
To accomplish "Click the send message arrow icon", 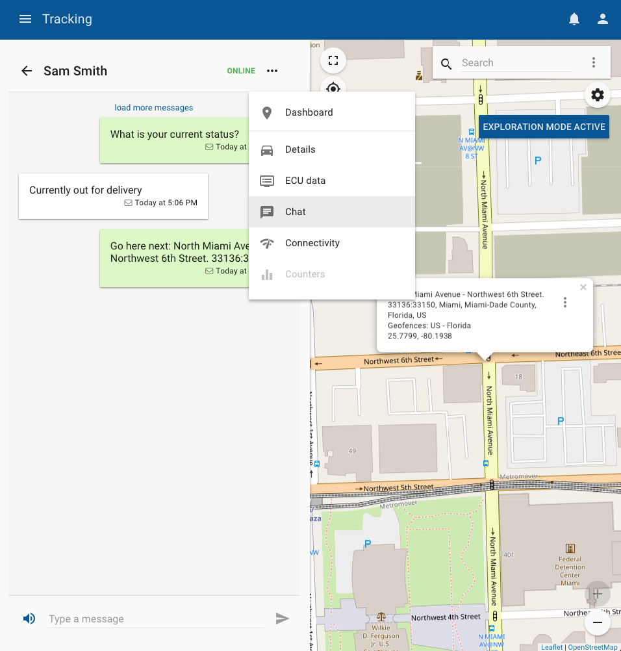I will point(283,619).
